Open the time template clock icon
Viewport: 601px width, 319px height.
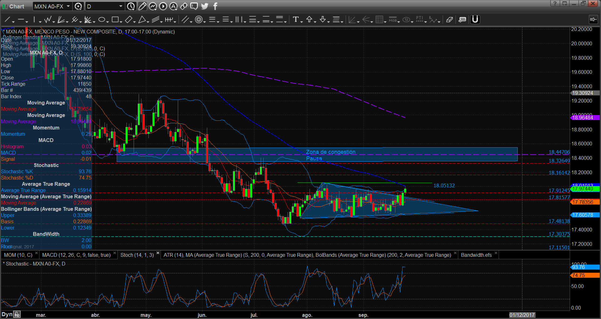coord(131,6)
